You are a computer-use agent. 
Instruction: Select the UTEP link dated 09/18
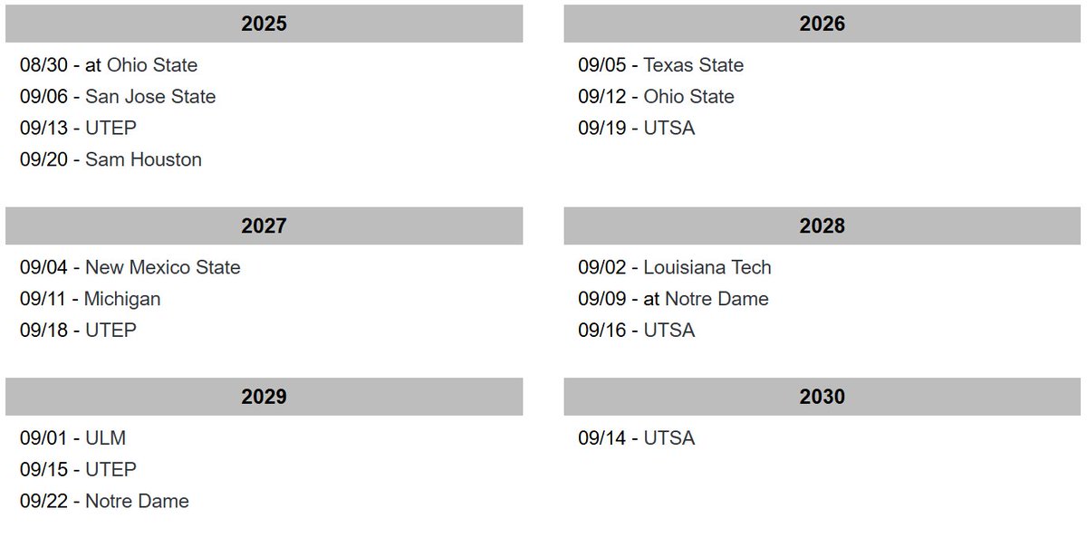point(111,331)
